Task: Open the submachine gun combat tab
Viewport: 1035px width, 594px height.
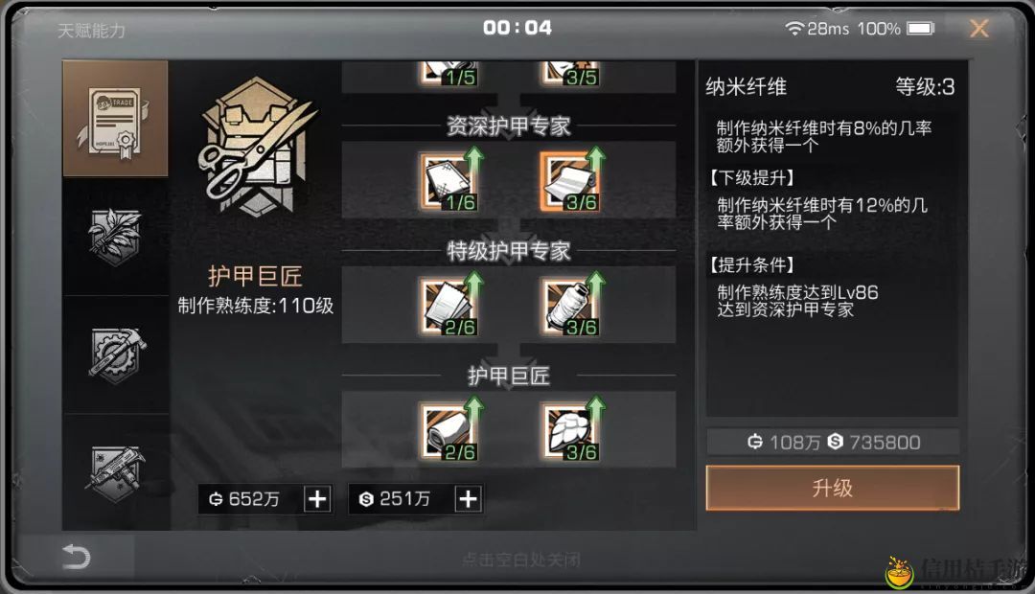Action: point(116,473)
